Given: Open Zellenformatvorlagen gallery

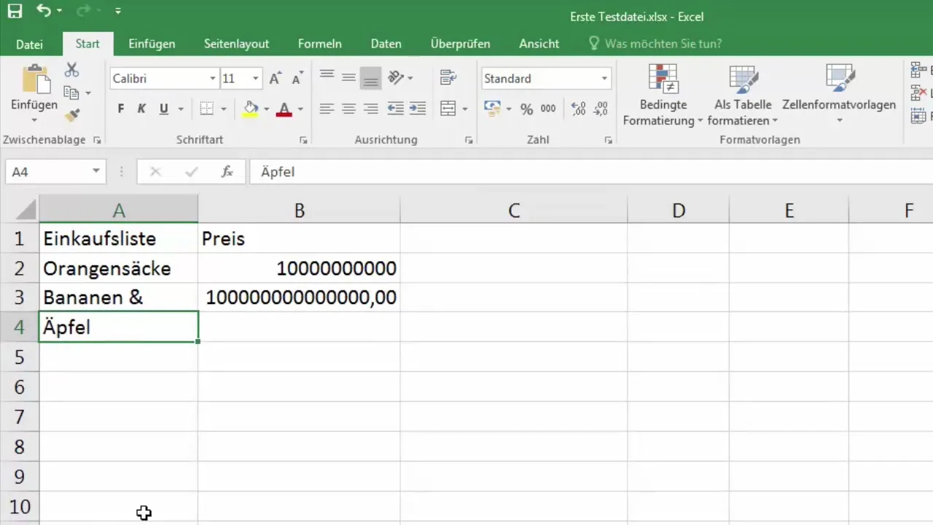Looking at the screenshot, I should click(839, 95).
